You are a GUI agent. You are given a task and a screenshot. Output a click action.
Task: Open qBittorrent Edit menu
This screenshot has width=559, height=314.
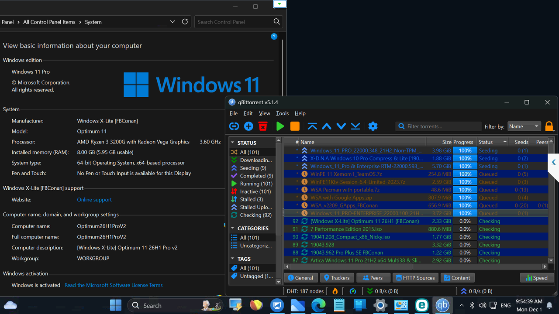coord(248,113)
